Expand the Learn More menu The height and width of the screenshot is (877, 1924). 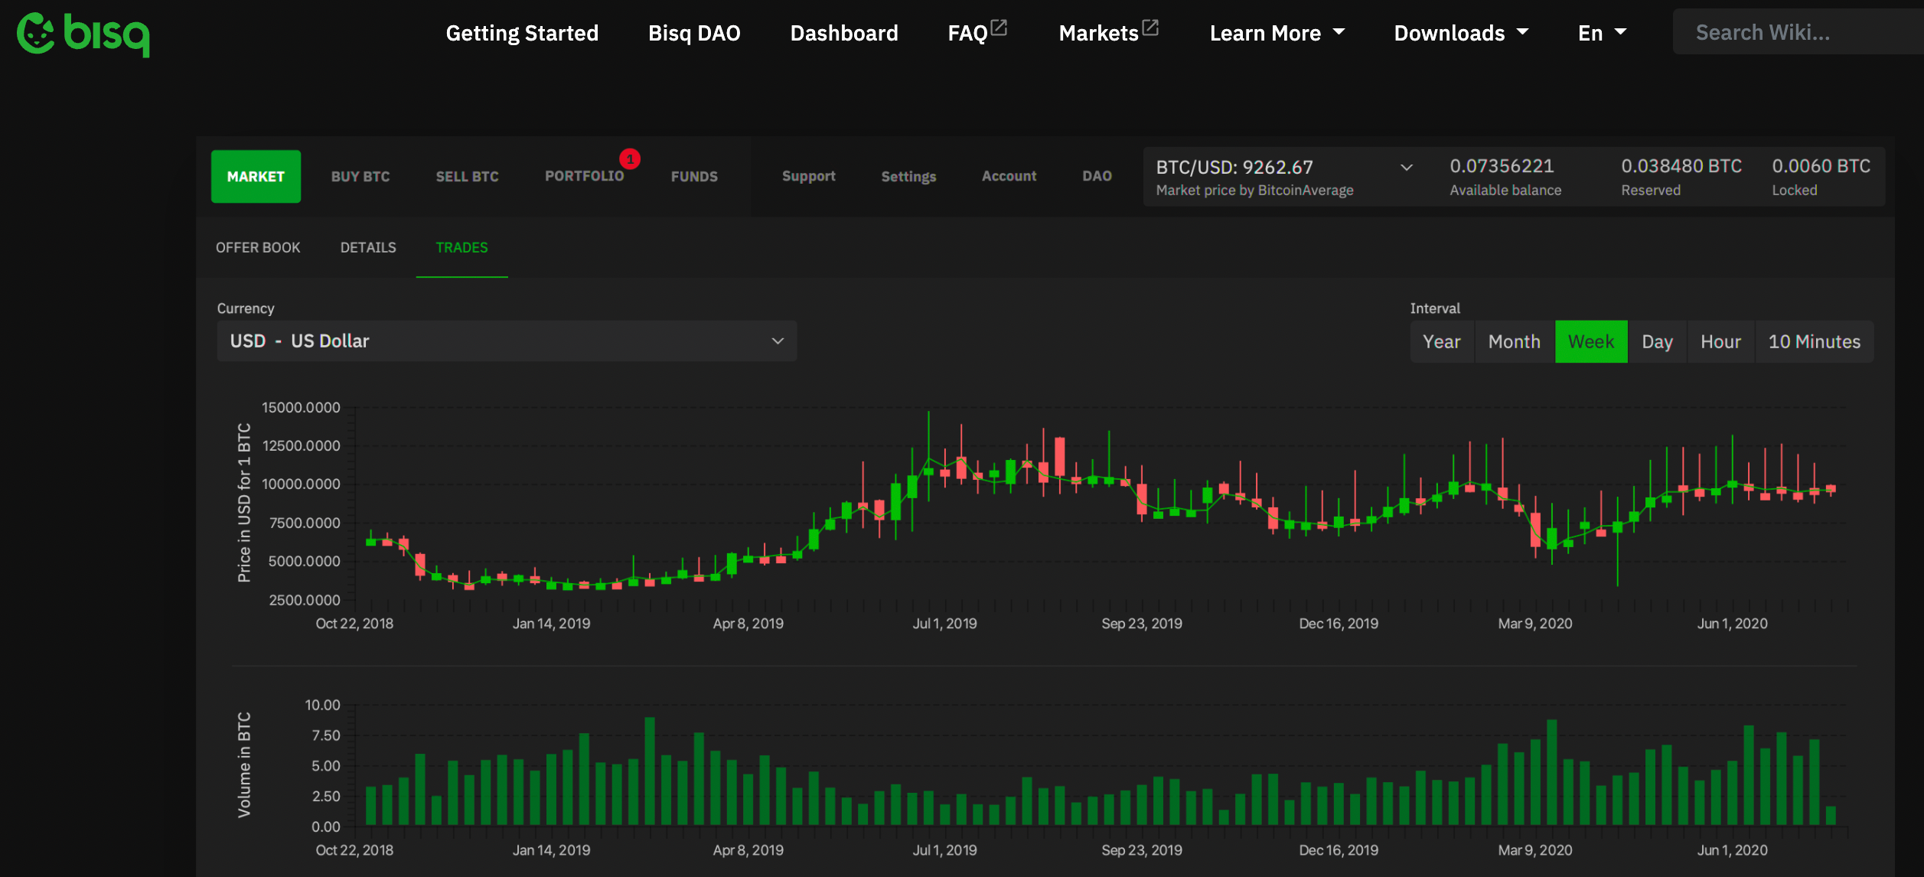click(x=1277, y=33)
